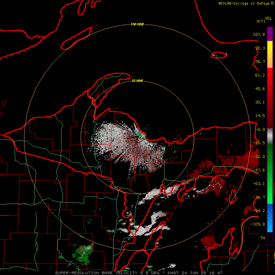Select the -47.6 scale value
The image size is (275, 275).
point(259,170)
